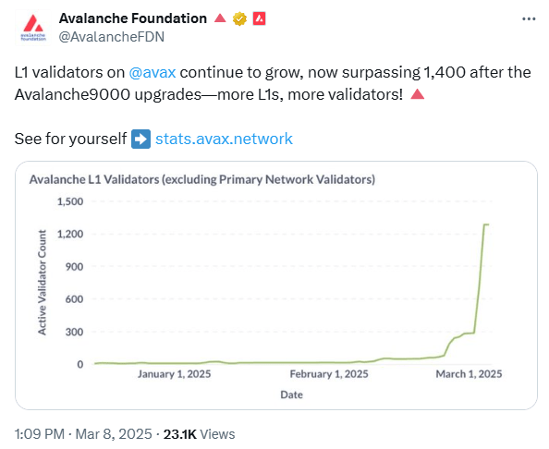Click the January 1, 2025 axis label

pyautogui.click(x=175, y=374)
